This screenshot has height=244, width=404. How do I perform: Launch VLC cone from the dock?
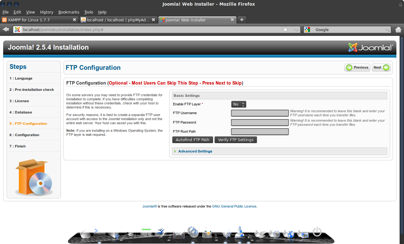click(x=240, y=232)
